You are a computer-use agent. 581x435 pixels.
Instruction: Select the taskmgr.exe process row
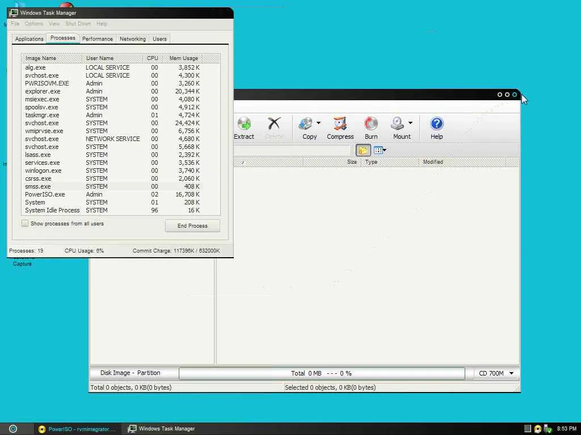112,115
